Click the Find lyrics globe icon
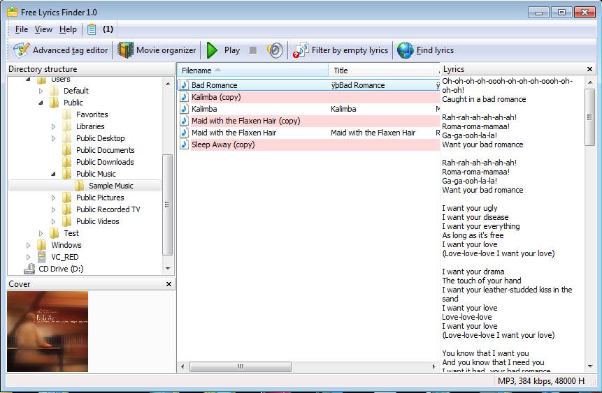 406,50
